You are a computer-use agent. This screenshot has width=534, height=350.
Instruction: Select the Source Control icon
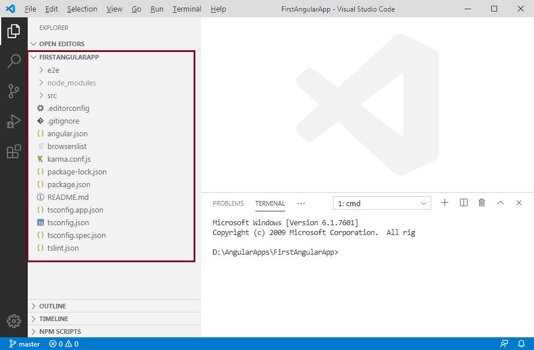(14, 91)
